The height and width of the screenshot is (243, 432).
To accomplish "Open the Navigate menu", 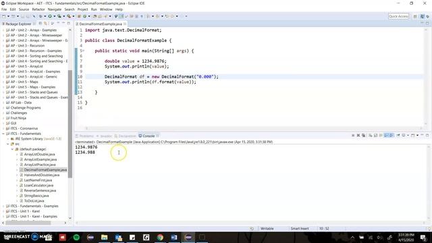I will click(55, 9).
